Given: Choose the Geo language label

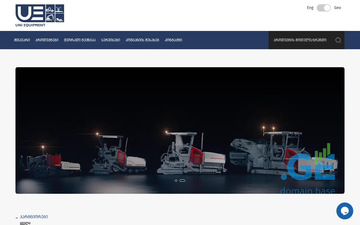Looking at the screenshot, I should coord(337,8).
